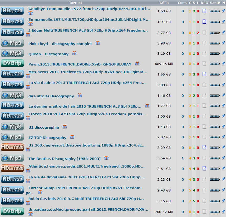Sort by NFO column header

pos(204,3)
